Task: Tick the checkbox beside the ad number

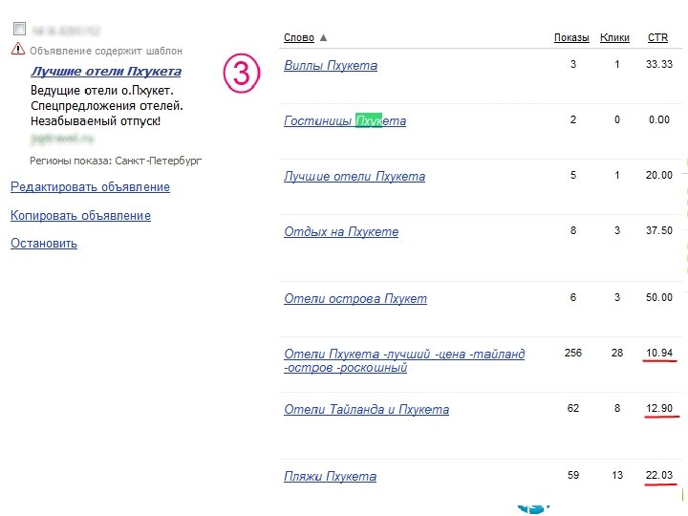Action: coord(19,31)
